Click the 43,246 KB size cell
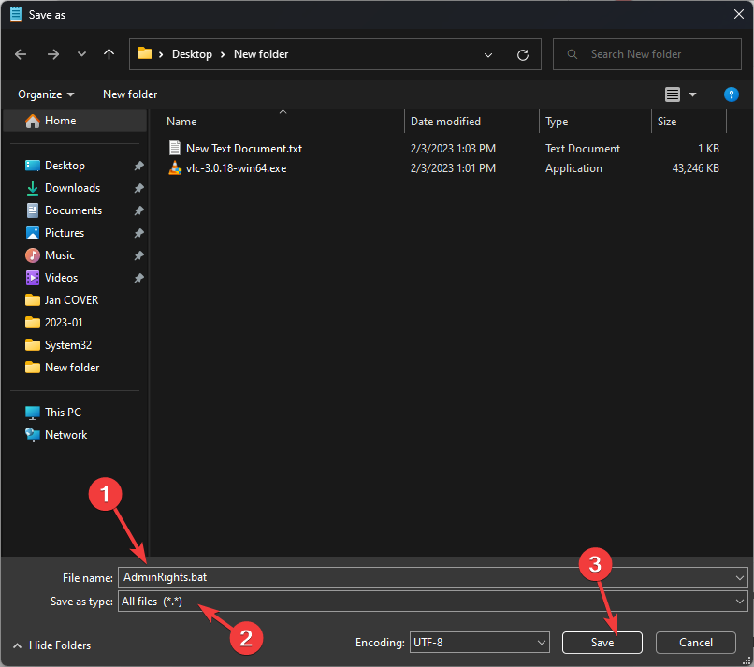This screenshot has height=667, width=754. coord(695,168)
